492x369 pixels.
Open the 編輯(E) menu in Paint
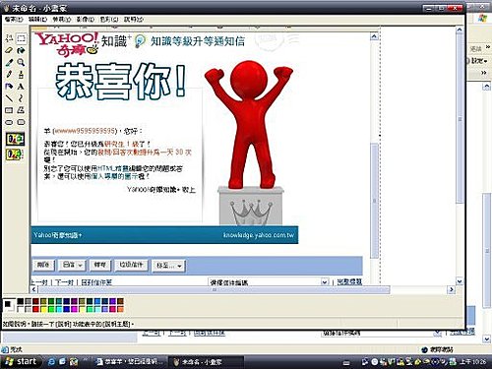38,20
